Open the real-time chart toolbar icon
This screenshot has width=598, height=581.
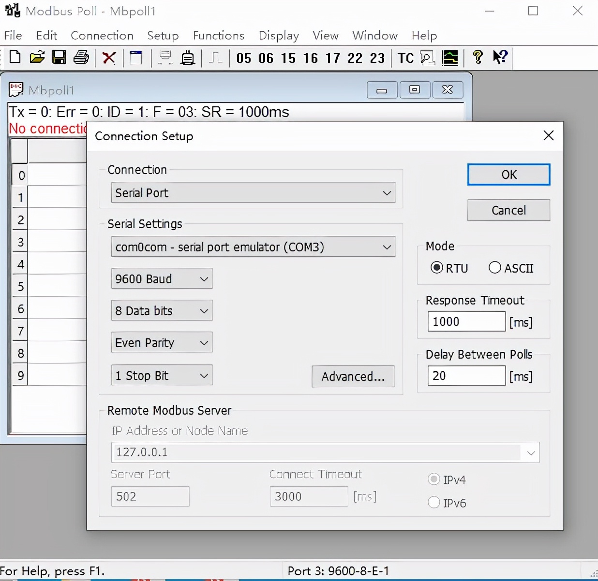[x=450, y=58]
